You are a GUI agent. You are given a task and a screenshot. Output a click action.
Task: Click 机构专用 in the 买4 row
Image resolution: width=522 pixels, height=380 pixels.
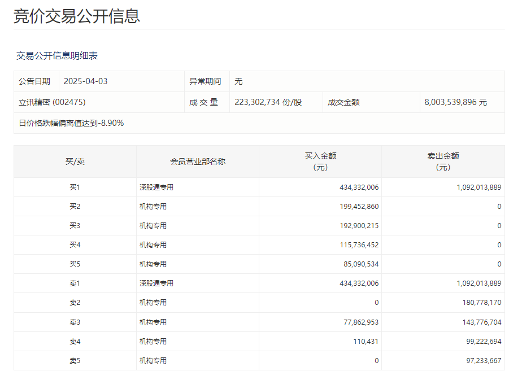[153, 245]
